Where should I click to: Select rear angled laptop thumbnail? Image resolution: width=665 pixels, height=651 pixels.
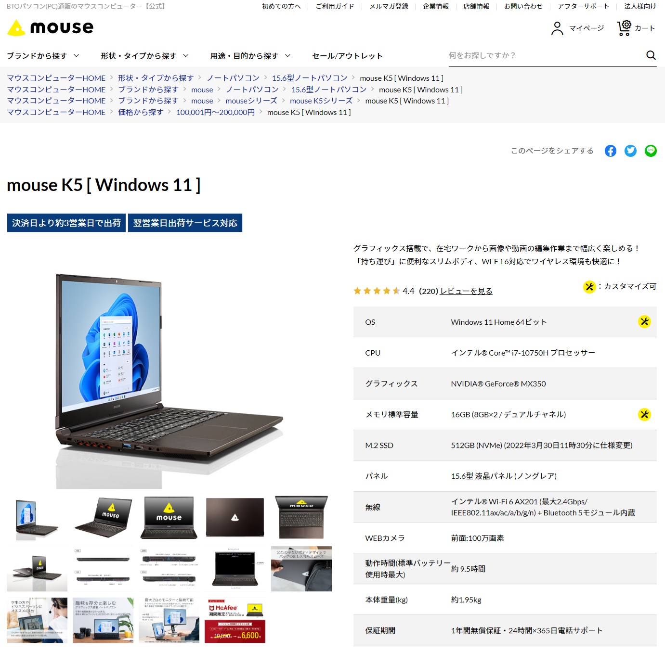pyautogui.click(x=37, y=569)
